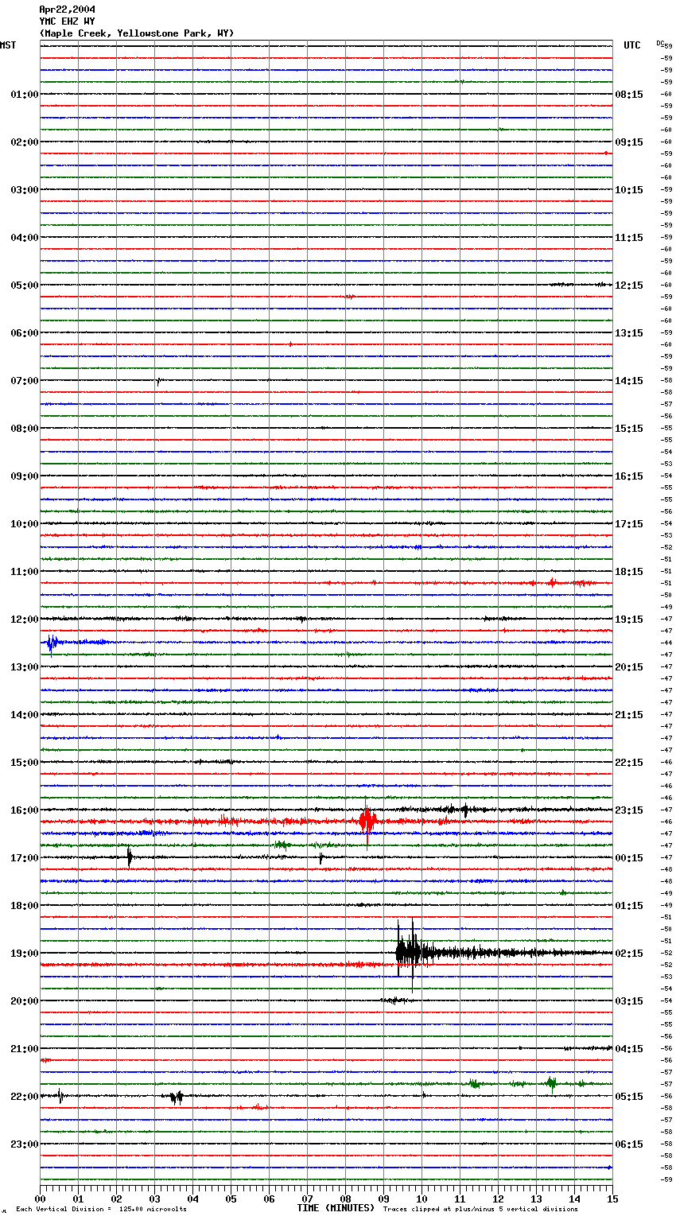Click the 02:15 UTC time label

coord(629,954)
